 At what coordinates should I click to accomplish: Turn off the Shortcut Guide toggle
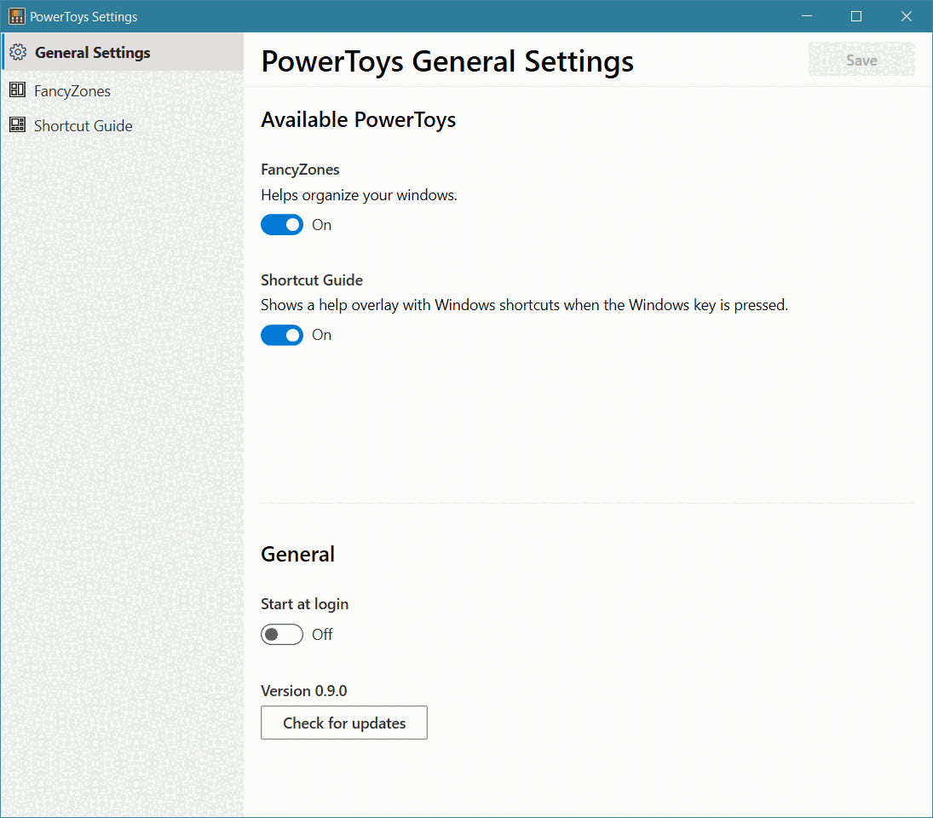pos(282,334)
